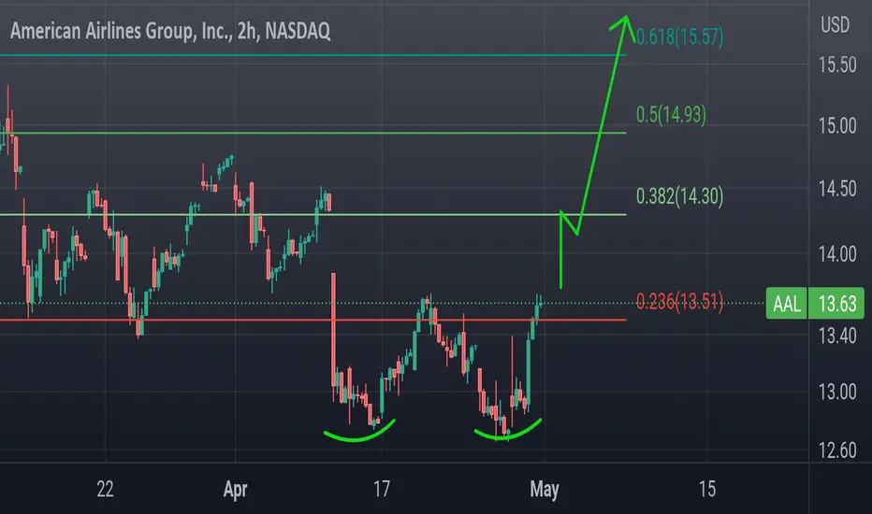Select the 0.382(14.30) Fibonacci level label
872x514 pixels.
click(x=679, y=196)
